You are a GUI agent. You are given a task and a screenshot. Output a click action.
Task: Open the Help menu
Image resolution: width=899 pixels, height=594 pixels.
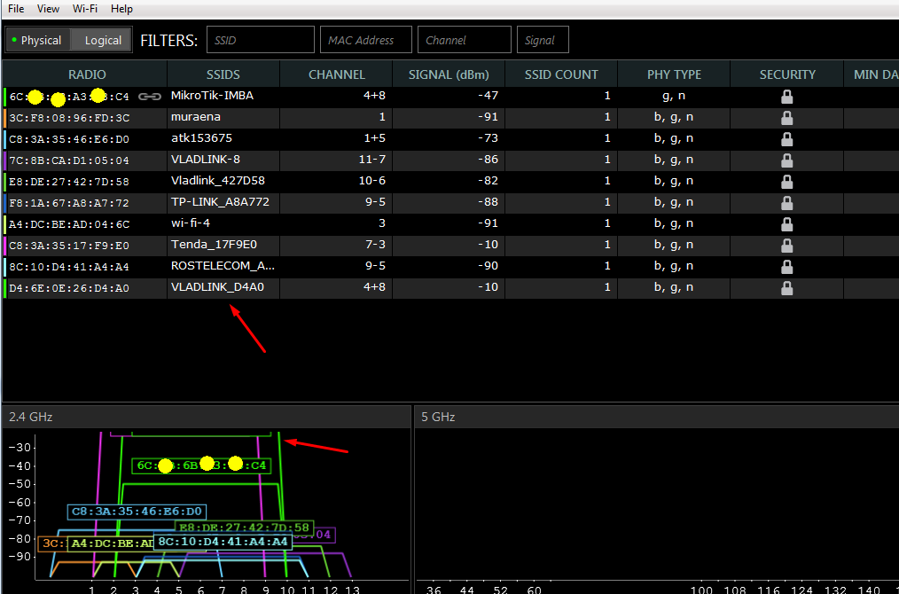pyautogui.click(x=121, y=9)
